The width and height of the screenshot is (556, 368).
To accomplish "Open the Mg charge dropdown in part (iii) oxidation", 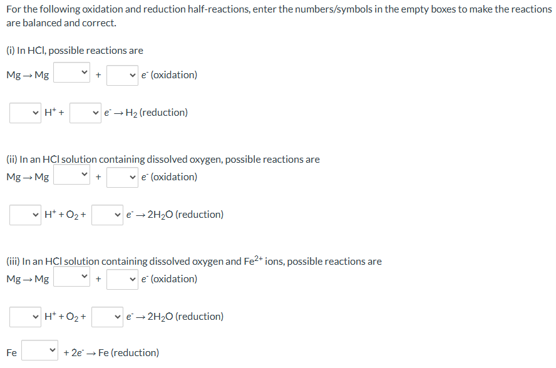I will tap(71, 276).
